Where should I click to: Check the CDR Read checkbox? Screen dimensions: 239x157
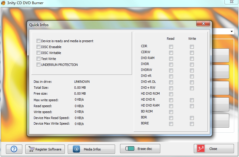coord(171,47)
